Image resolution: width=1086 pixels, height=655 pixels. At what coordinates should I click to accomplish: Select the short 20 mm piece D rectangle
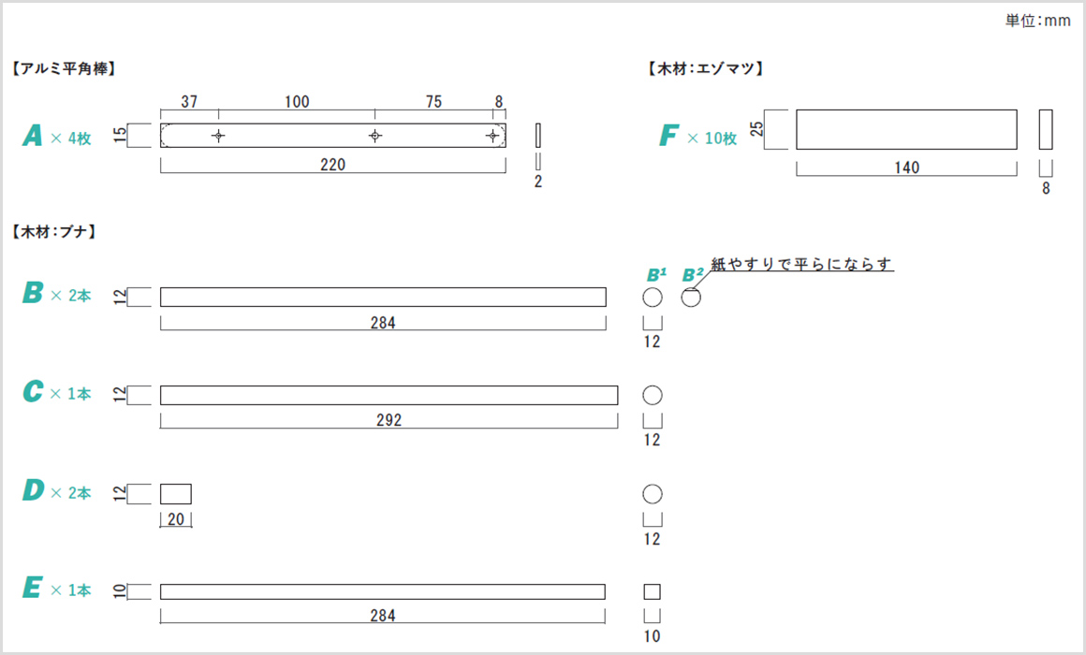tap(176, 494)
